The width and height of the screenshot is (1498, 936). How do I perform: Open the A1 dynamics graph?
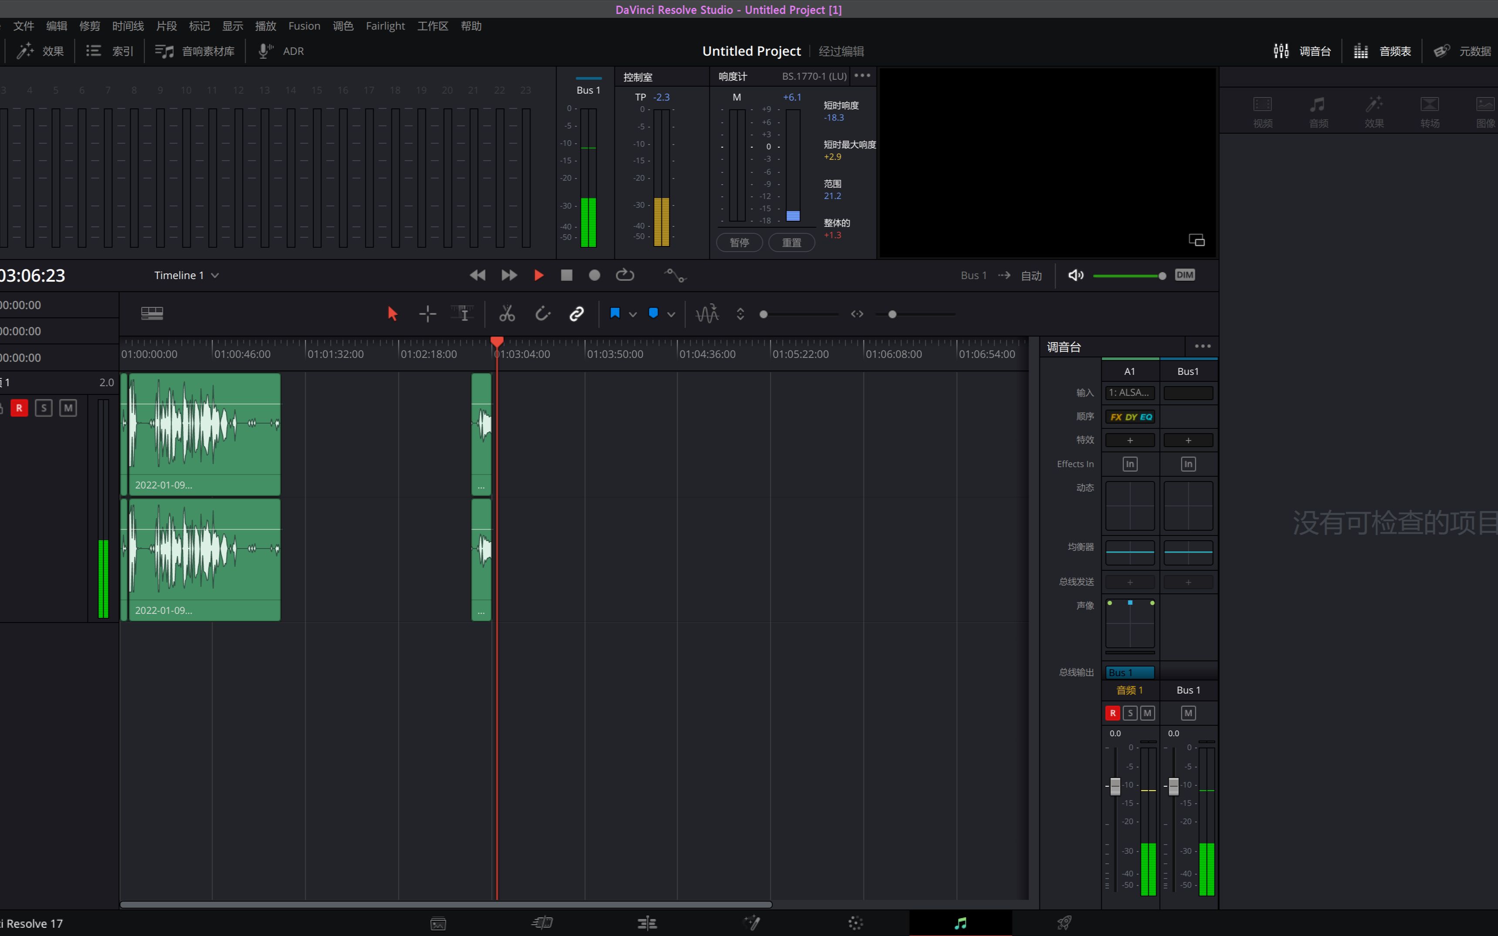1130,506
